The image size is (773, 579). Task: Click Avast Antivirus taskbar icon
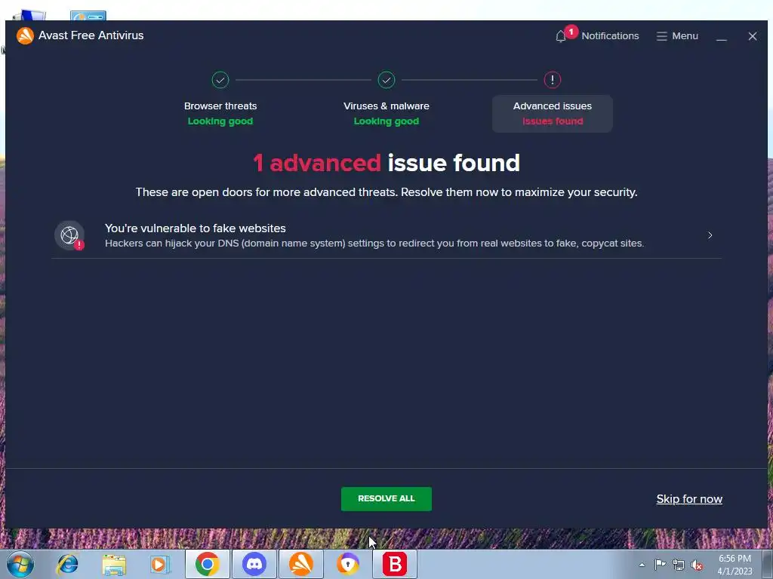click(301, 564)
